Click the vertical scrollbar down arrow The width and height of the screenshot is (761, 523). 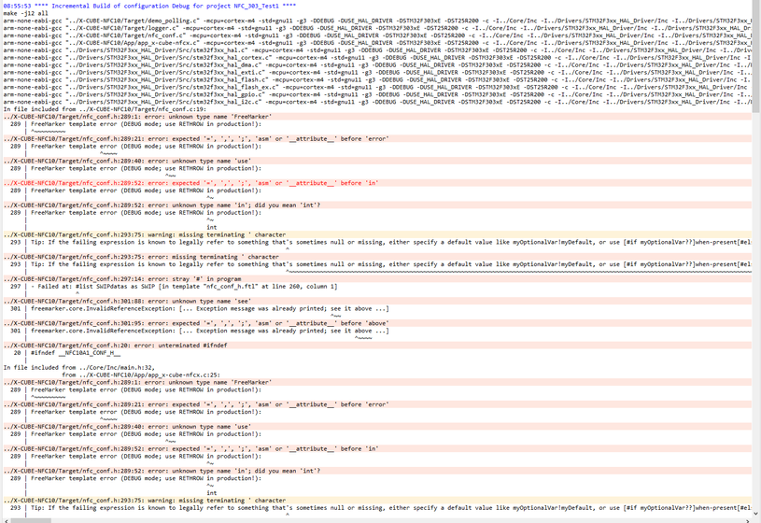(x=756, y=514)
